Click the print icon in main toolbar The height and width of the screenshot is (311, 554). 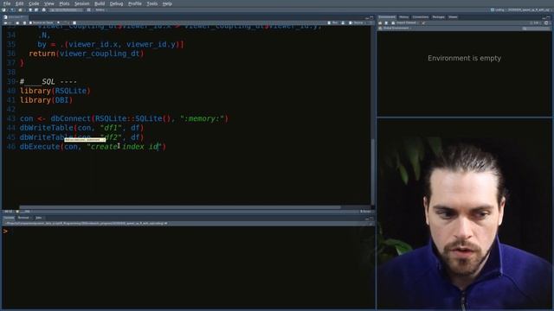pyautogui.click(x=44, y=10)
